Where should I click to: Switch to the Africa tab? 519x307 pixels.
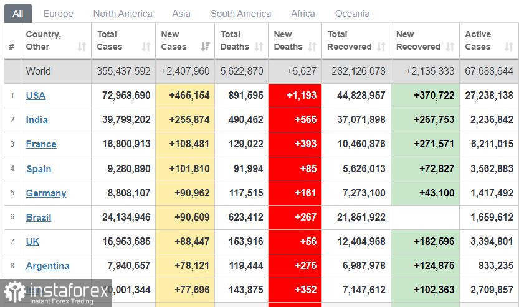click(x=303, y=13)
